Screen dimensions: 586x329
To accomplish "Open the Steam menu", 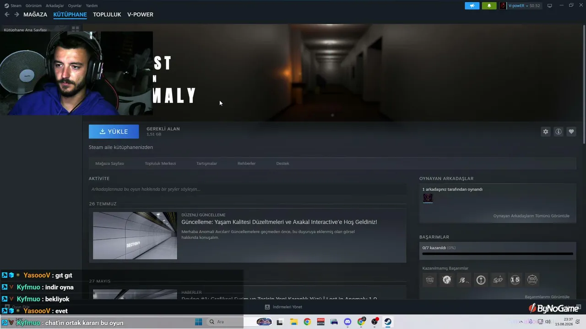I will [16, 6].
